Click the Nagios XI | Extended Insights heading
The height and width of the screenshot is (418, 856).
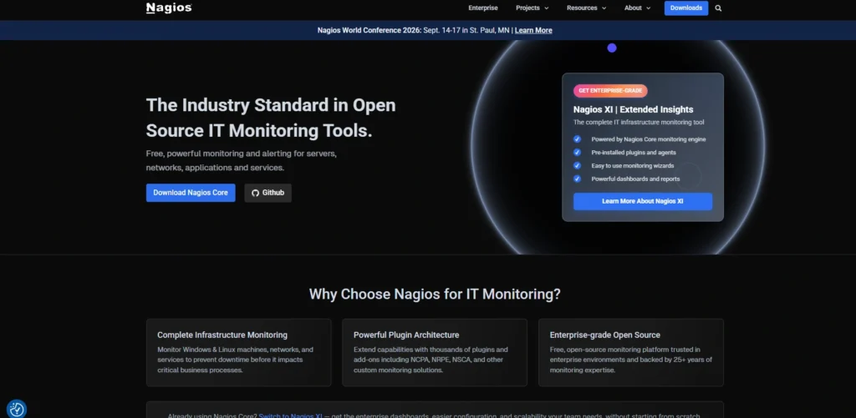tap(634, 109)
